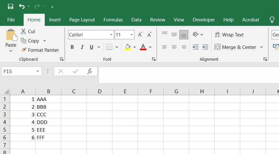Viewport: 279px width, 154px height.
Task: Select cell B3 containing CCC
Action: pyautogui.click(x=48, y=114)
